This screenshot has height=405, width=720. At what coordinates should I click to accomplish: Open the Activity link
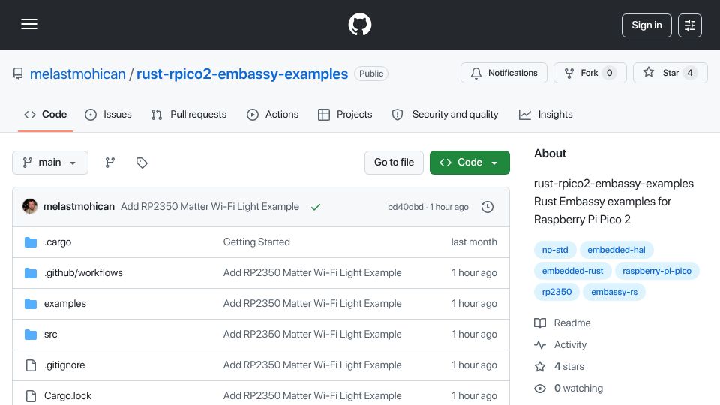[560, 345]
